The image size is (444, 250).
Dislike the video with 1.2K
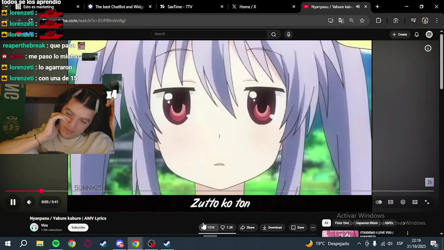coord(227,227)
